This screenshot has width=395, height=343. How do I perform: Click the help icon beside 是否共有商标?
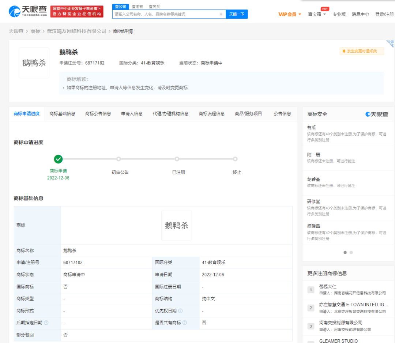click(185, 323)
